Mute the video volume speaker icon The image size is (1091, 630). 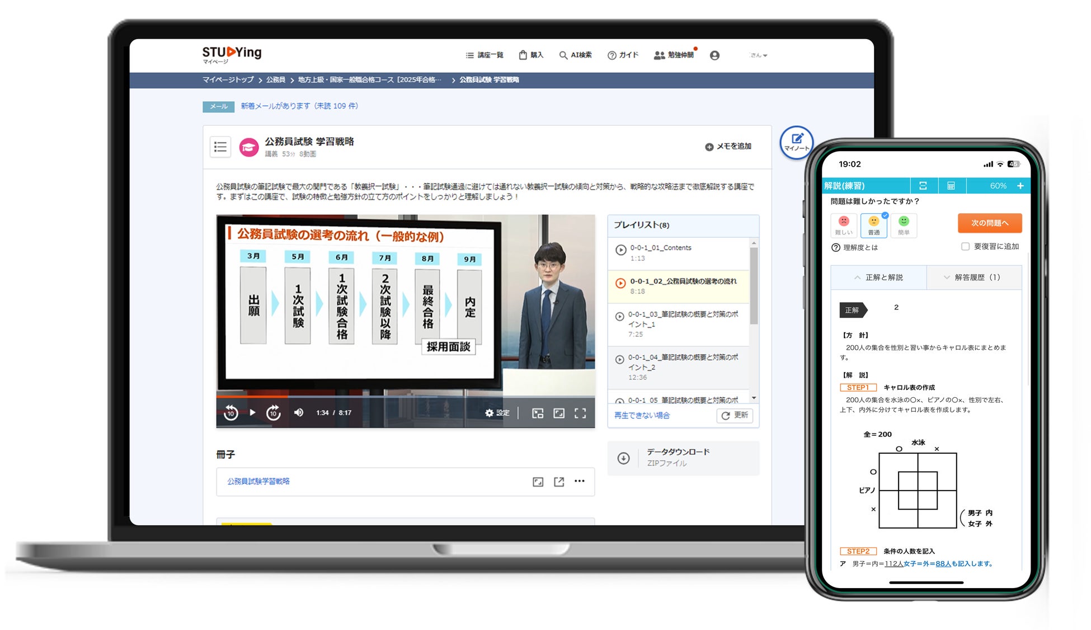[x=299, y=413]
